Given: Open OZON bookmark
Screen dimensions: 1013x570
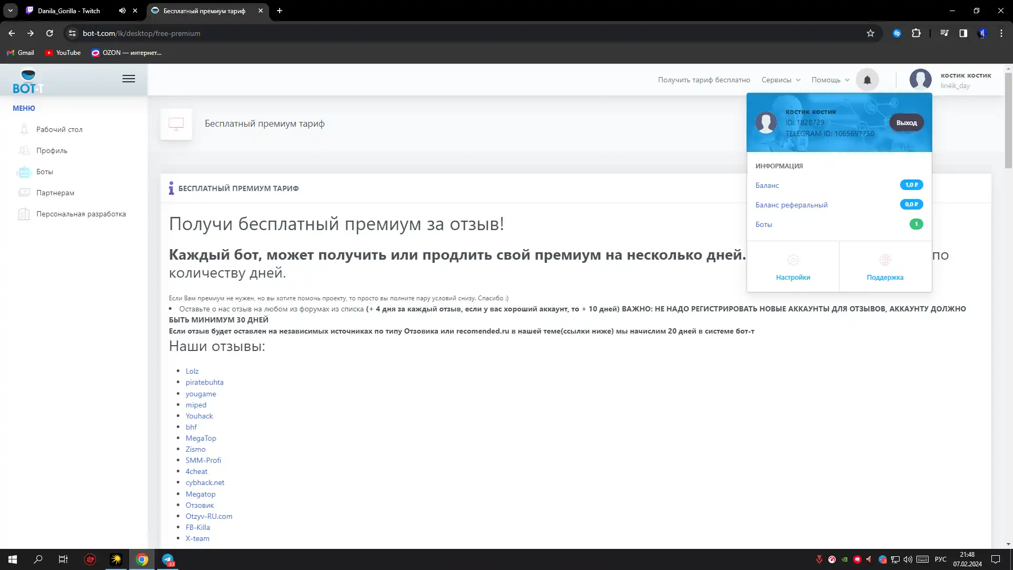Looking at the screenshot, I should 127,53.
